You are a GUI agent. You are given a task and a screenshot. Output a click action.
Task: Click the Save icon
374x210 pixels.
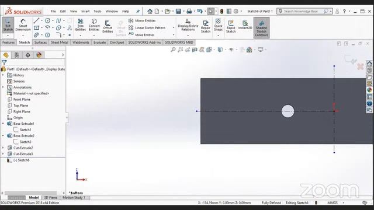click(178, 11)
